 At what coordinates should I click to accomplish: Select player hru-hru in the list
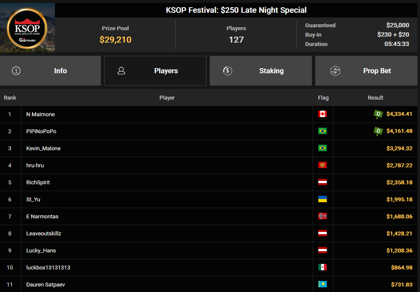[x=35, y=165]
